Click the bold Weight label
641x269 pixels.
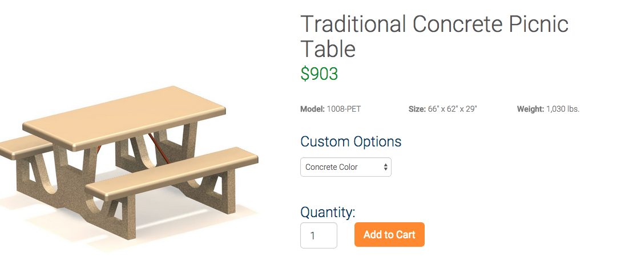click(x=531, y=109)
